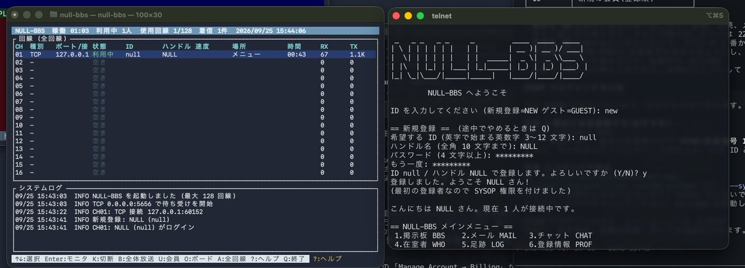Click menu entry 4.在室者 WHO in telnet
The height and width of the screenshot is (268, 745).
420,245
